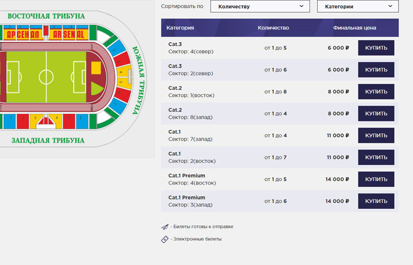
Task: Click the Финальная цена column header
Action: tap(356, 27)
